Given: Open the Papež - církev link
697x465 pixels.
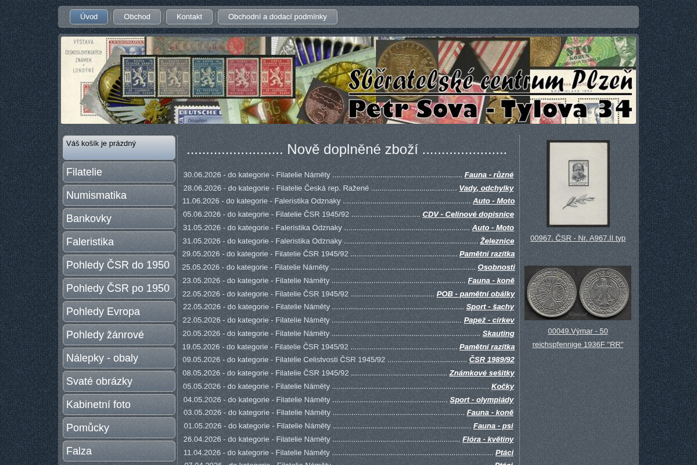Looking at the screenshot, I should pos(489,320).
